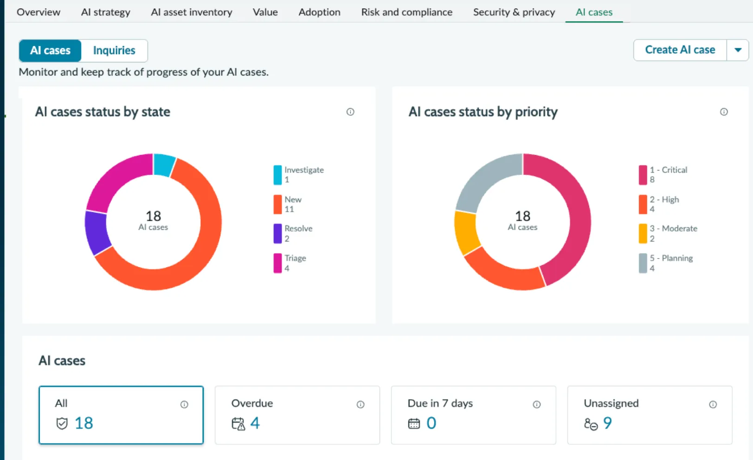Select the All cases filter card

point(121,415)
